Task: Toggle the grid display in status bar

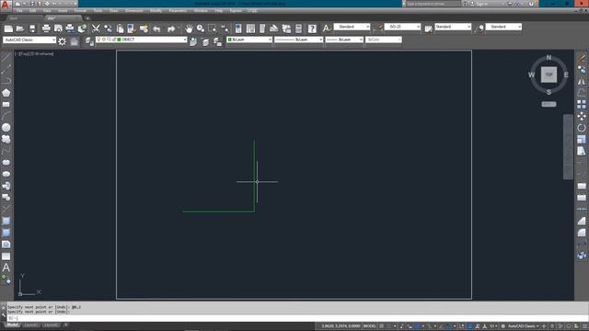Action: [x=381, y=326]
